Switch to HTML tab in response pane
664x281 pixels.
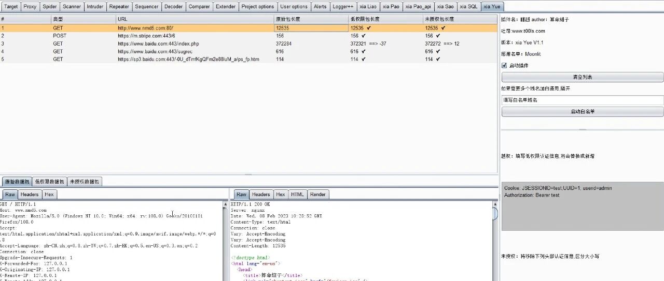click(x=297, y=195)
